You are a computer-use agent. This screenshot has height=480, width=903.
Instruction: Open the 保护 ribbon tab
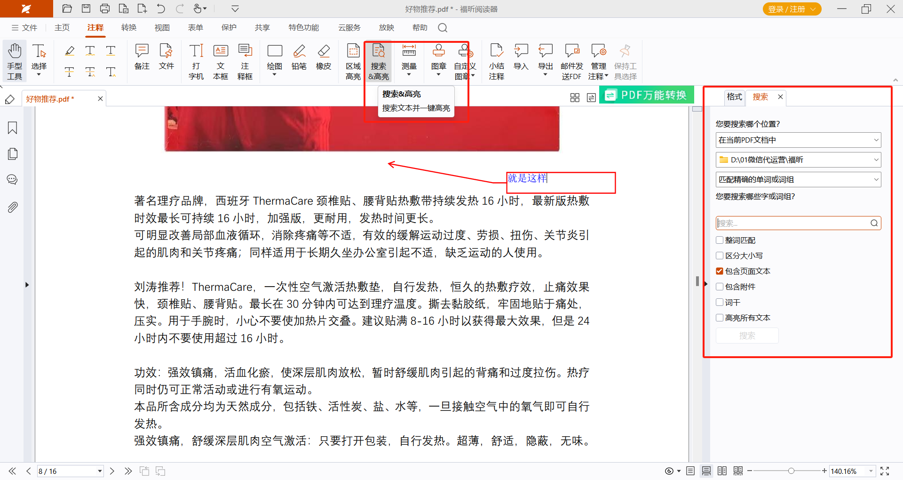point(229,28)
